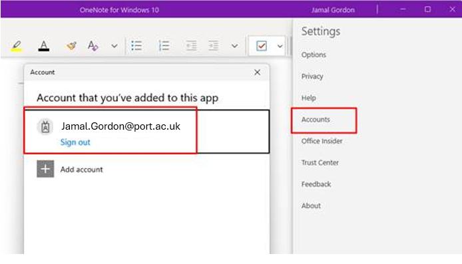462x264 pixels.
Task: Insert a bulleted list
Action: pos(136,46)
